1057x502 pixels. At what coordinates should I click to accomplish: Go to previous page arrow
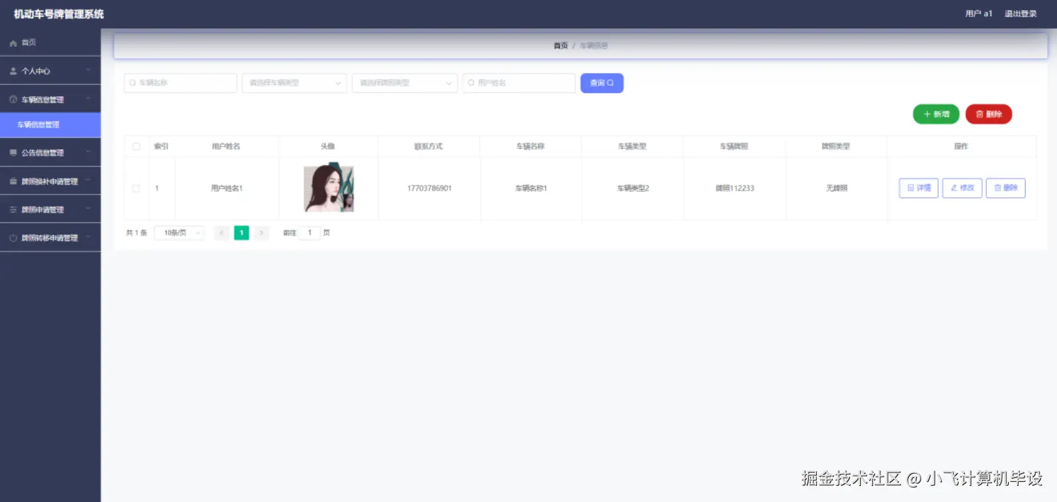221,233
